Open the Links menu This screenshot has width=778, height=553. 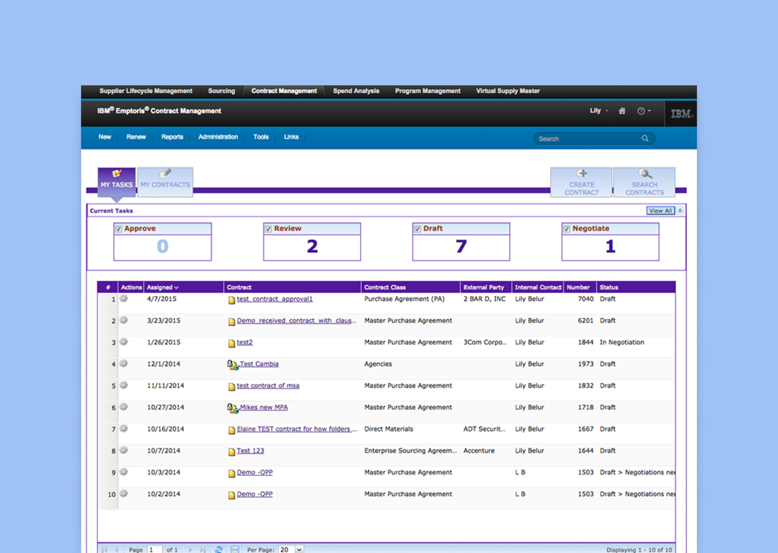click(291, 137)
